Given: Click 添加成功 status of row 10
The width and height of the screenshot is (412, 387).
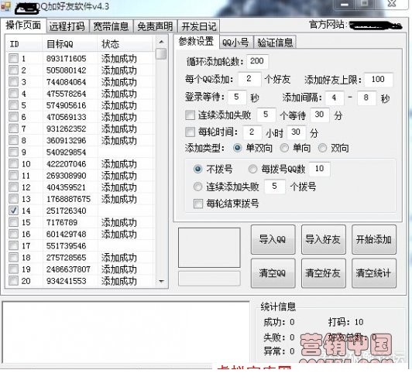Looking at the screenshot, I should tap(119, 164).
